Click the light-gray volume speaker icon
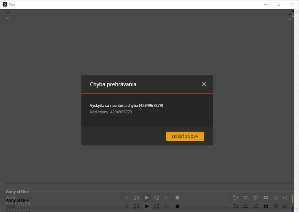This screenshot has height=212, width=299. pyautogui.click(x=285, y=198)
